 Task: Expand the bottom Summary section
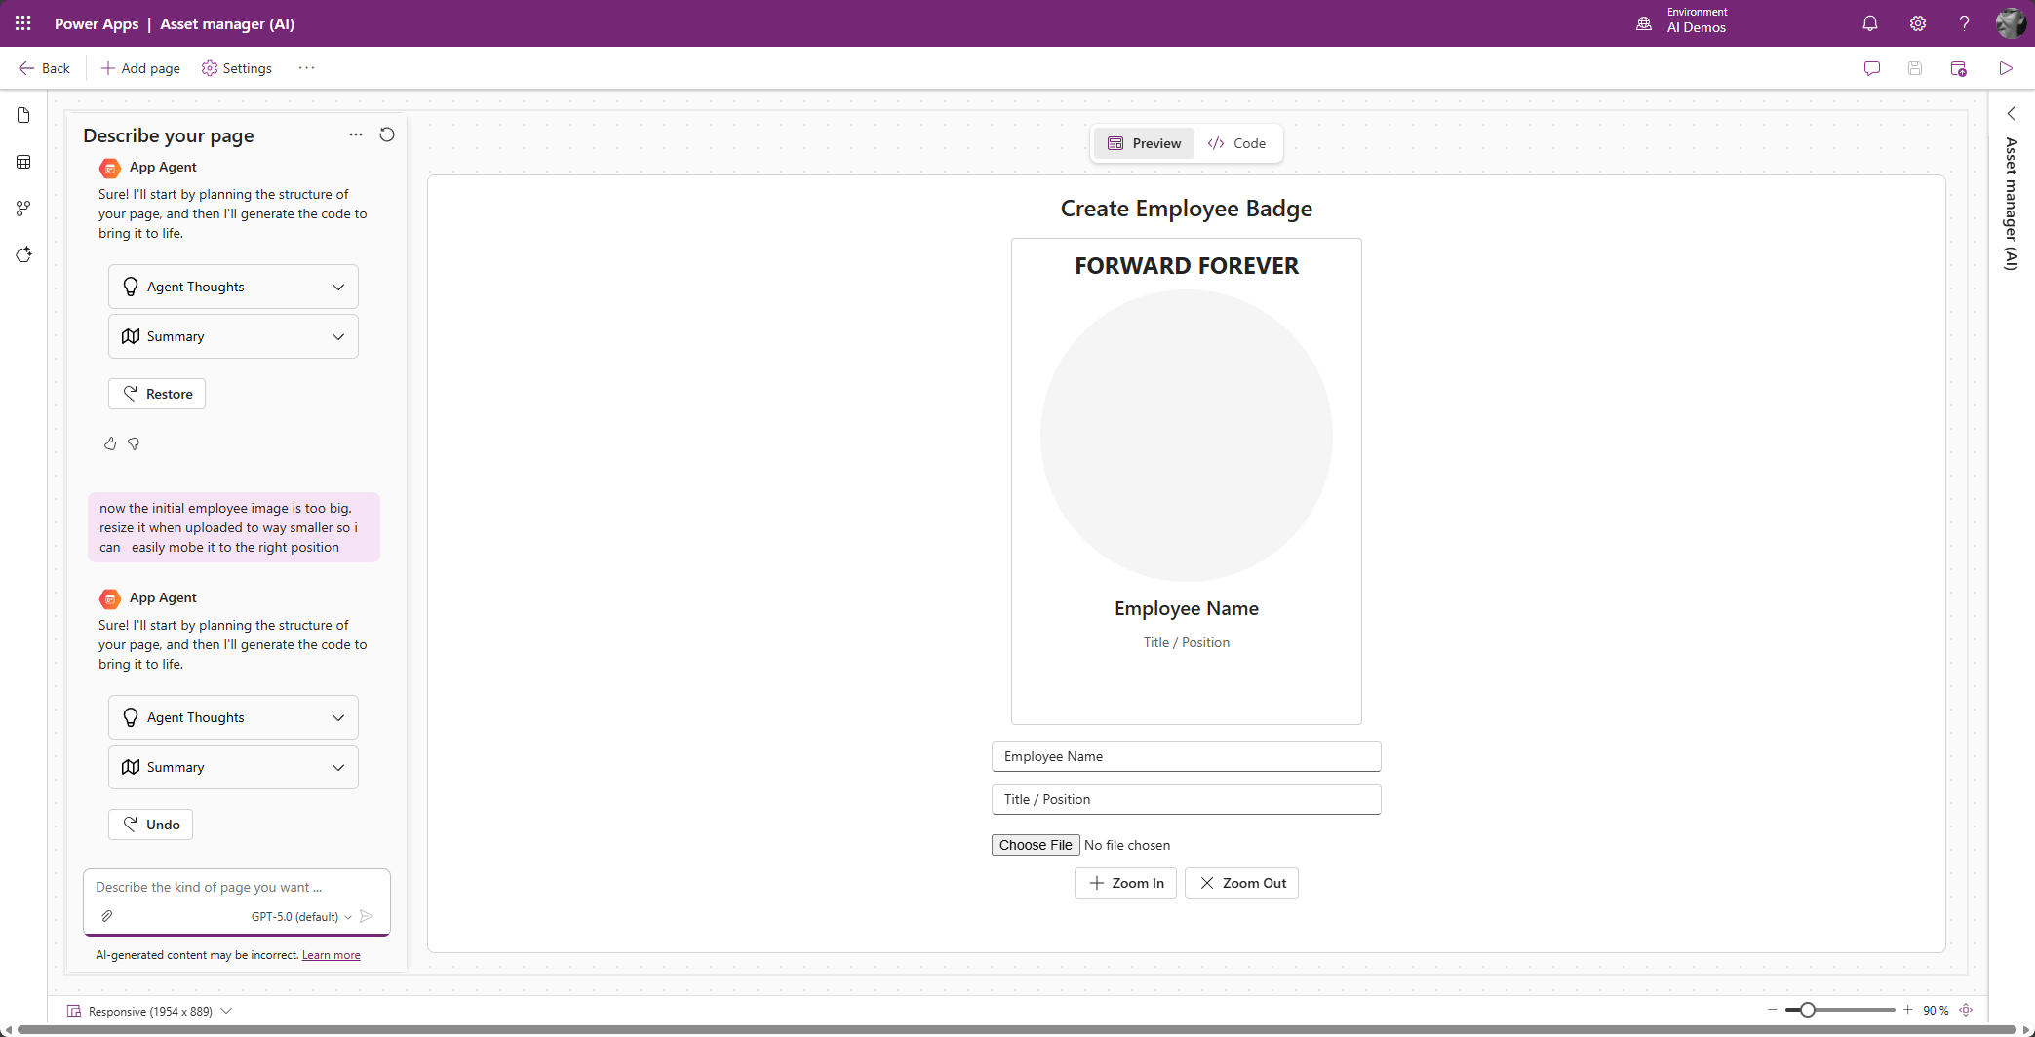click(233, 767)
